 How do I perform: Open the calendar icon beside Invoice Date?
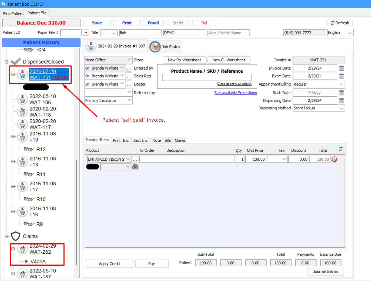click(x=341, y=68)
